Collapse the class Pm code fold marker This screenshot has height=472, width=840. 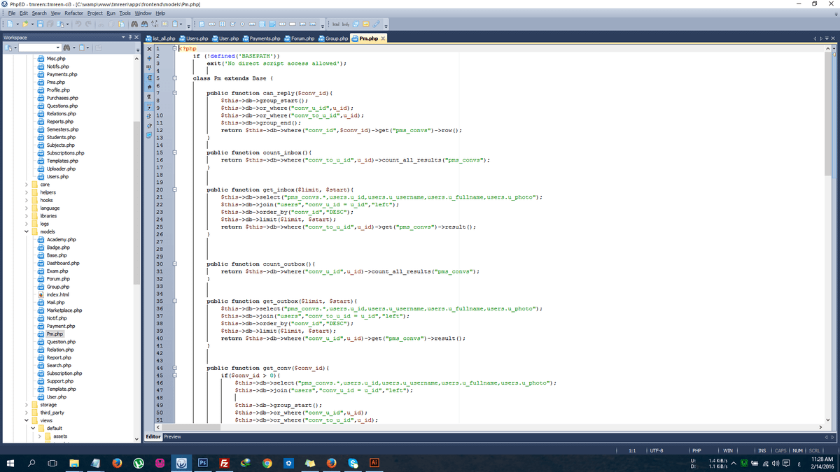[176, 78]
